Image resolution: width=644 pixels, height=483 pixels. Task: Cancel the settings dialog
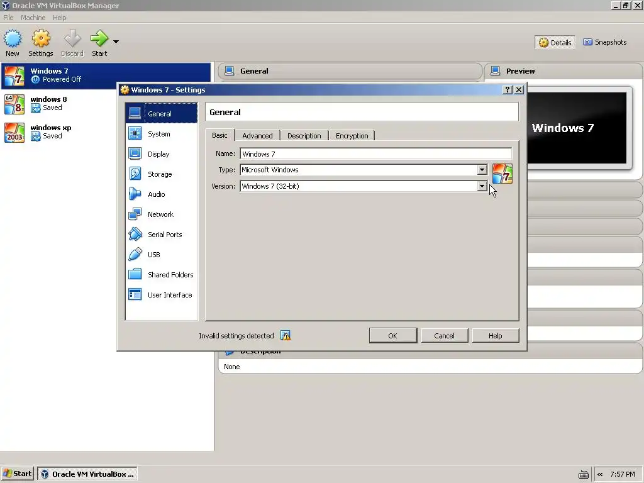pos(445,336)
